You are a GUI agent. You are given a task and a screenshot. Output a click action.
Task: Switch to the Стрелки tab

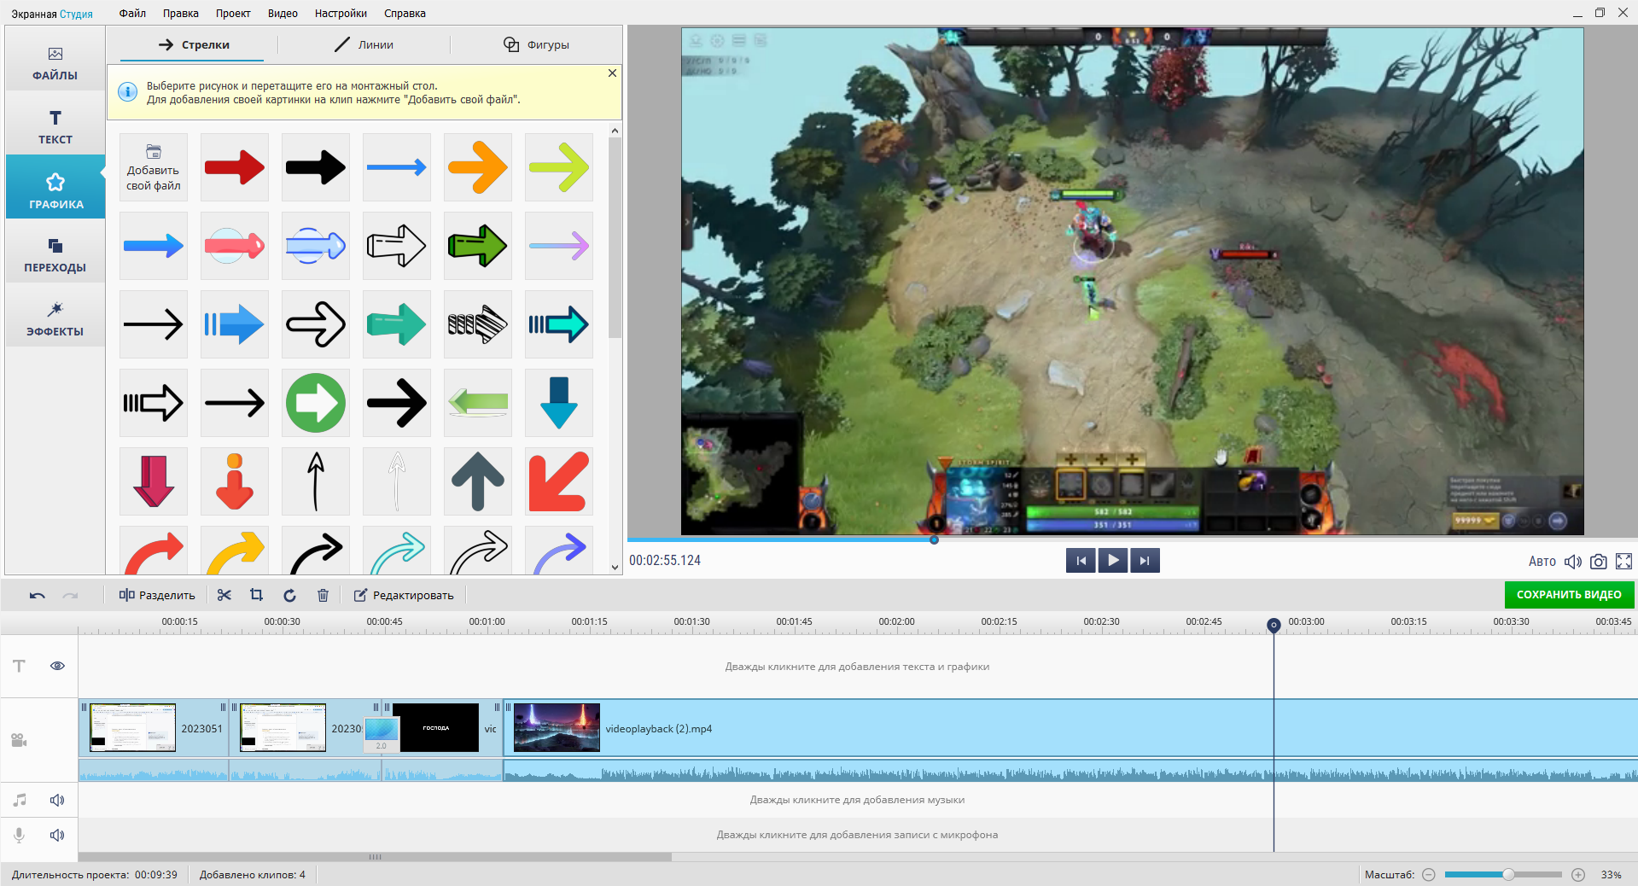pos(194,44)
